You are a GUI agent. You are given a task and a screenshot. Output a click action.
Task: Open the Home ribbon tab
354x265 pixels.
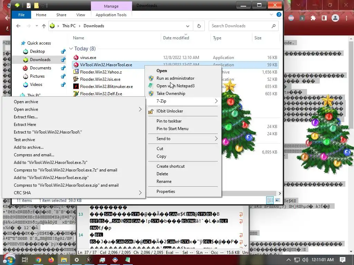pyautogui.click(x=41, y=15)
